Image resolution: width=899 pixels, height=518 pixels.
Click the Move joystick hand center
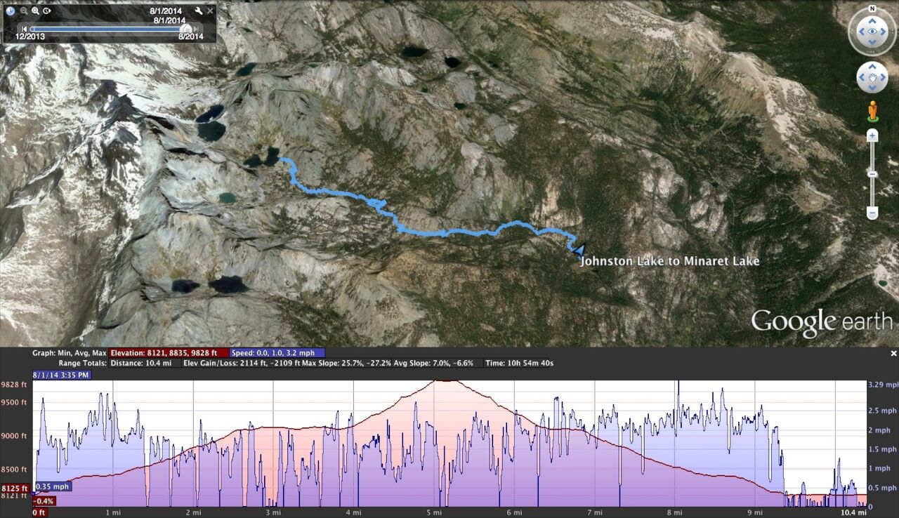pos(872,77)
